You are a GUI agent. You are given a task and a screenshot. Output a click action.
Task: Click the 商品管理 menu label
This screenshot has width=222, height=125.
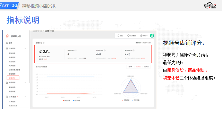[12, 83]
